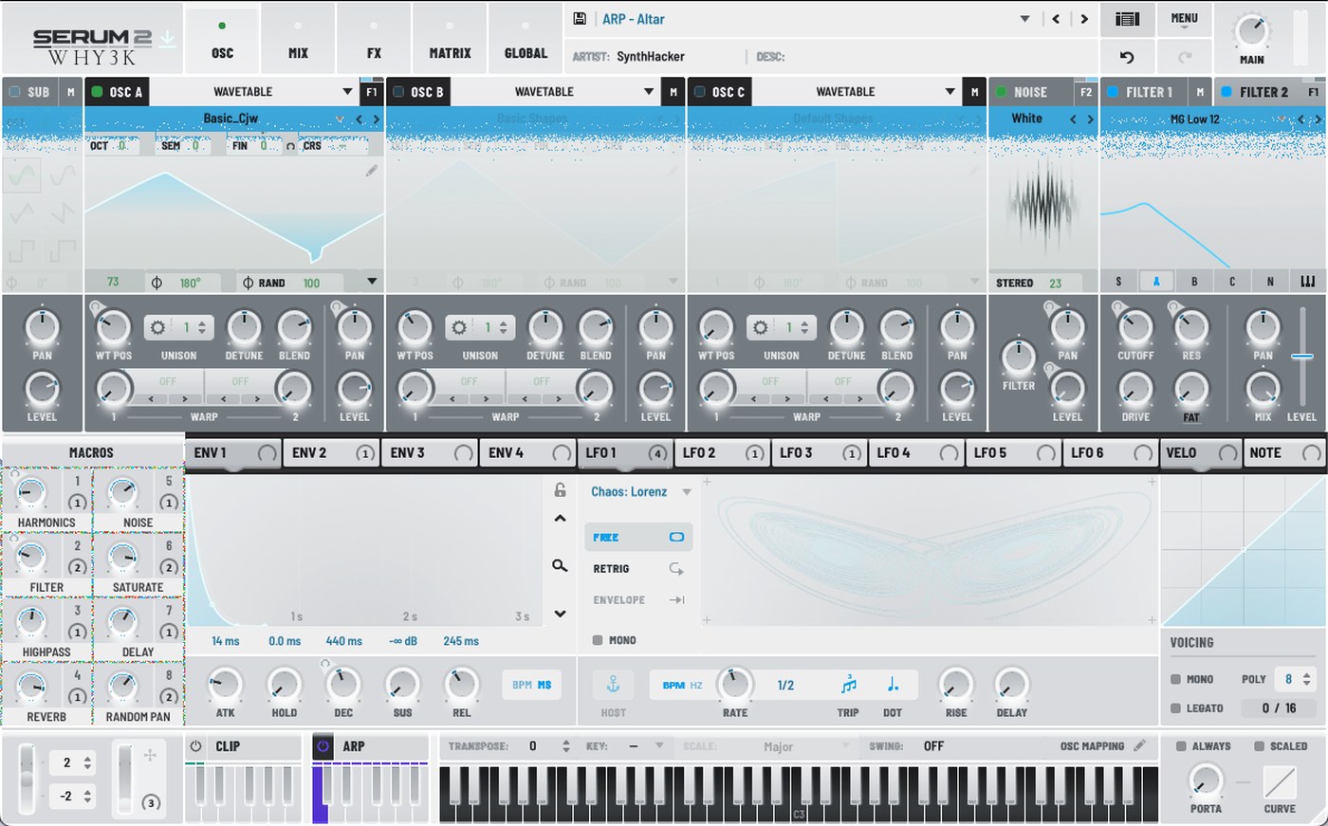Select next OSC A wavetable arrow

[x=376, y=119]
